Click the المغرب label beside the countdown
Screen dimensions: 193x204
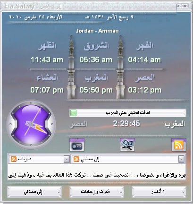click(175, 124)
